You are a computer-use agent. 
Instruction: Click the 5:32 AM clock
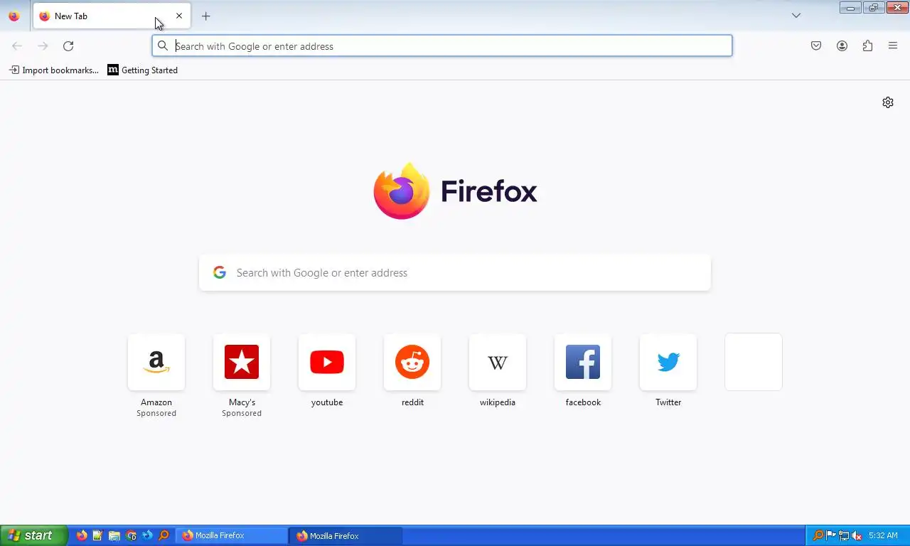[883, 535]
